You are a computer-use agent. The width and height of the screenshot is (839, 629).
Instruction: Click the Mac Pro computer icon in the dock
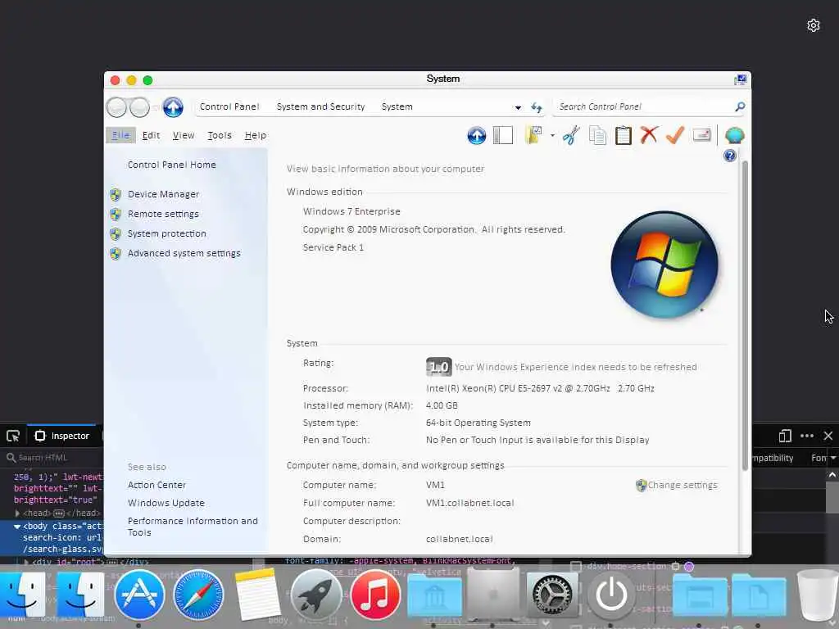(x=493, y=594)
